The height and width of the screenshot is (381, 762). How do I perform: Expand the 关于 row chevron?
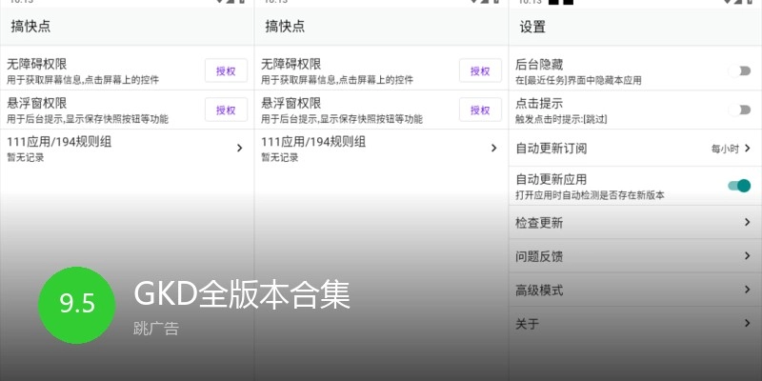748,323
